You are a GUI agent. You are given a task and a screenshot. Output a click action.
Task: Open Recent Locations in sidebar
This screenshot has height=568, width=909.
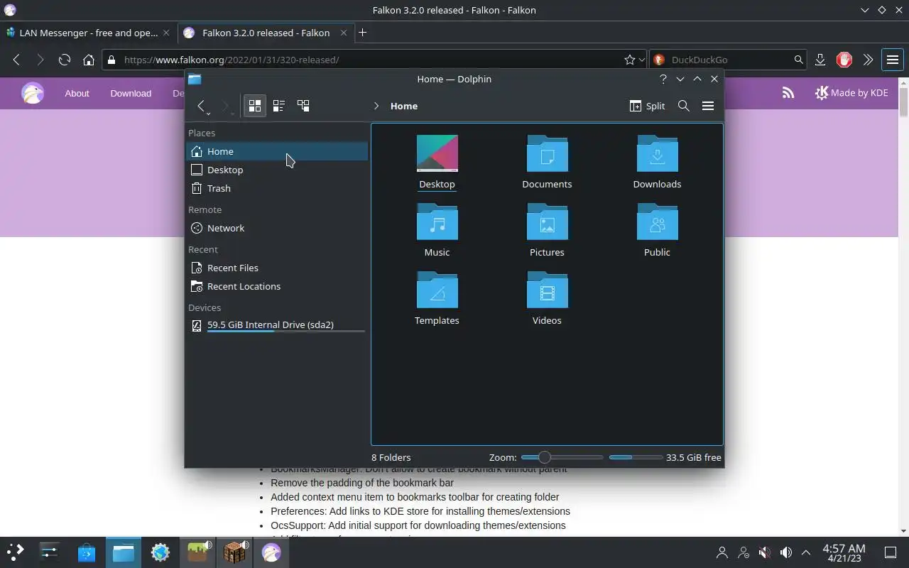point(277,286)
